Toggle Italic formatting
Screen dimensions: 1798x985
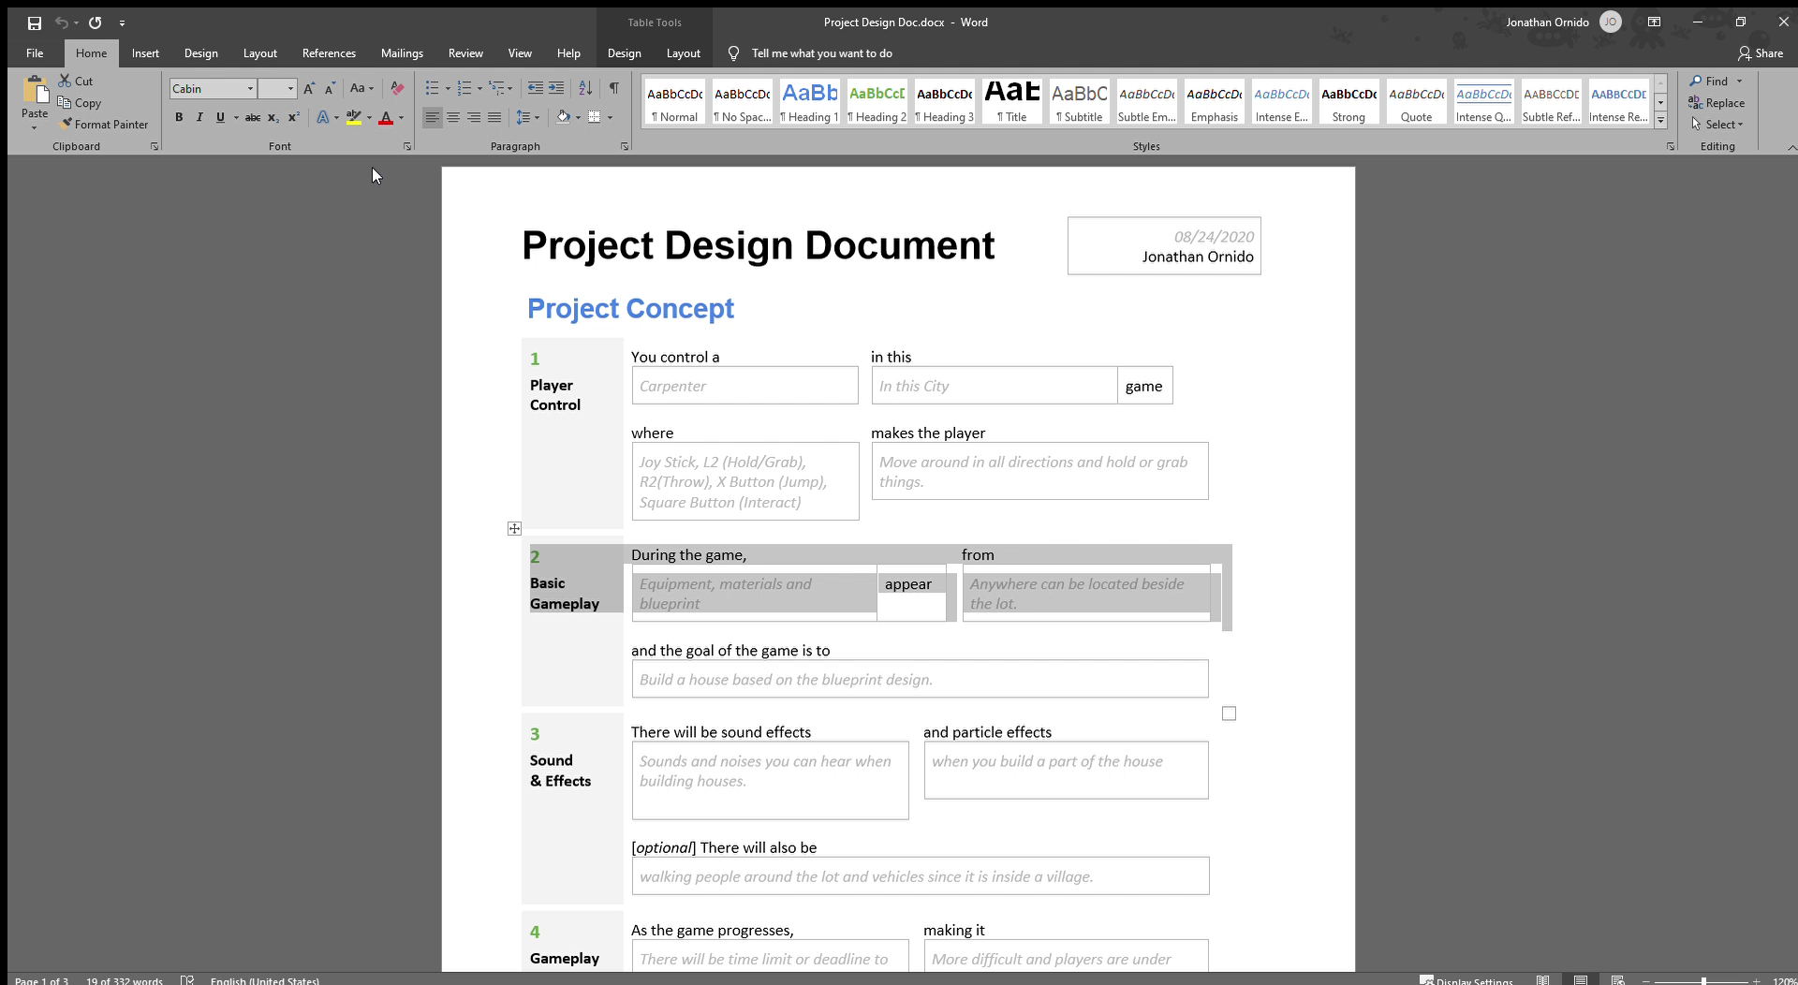pyautogui.click(x=199, y=117)
